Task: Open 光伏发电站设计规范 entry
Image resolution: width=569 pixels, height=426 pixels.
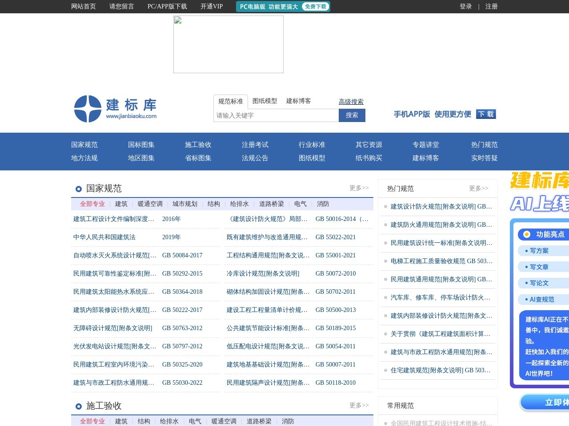Action: click(x=115, y=347)
